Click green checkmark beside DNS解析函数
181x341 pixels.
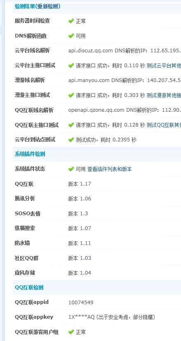71,36
